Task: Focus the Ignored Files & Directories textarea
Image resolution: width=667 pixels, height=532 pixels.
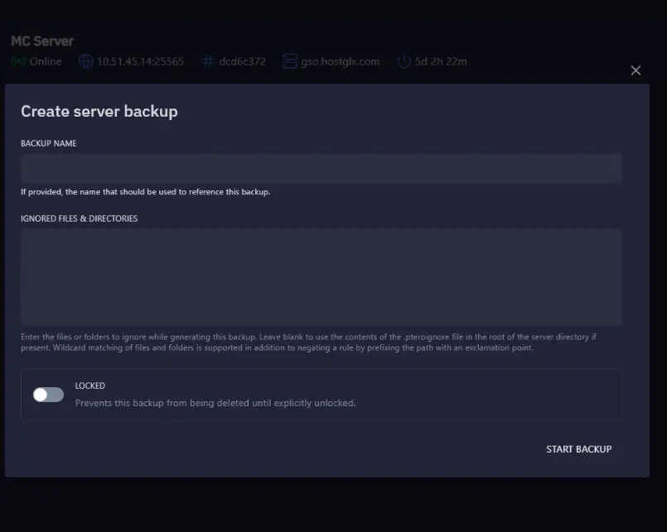Action: point(321,277)
